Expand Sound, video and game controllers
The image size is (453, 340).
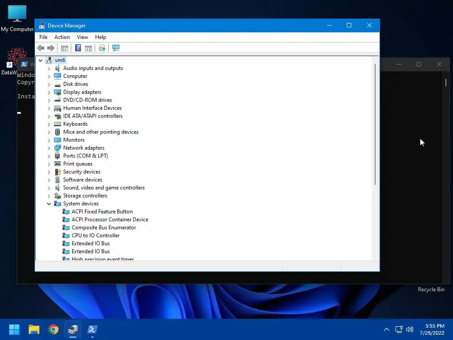coord(49,188)
